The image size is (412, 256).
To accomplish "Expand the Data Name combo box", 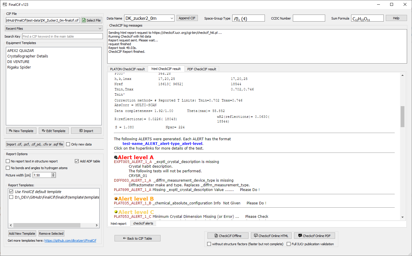I will tap(172, 18).
